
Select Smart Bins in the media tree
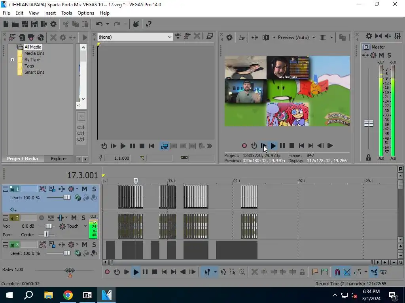pyautogui.click(x=34, y=73)
